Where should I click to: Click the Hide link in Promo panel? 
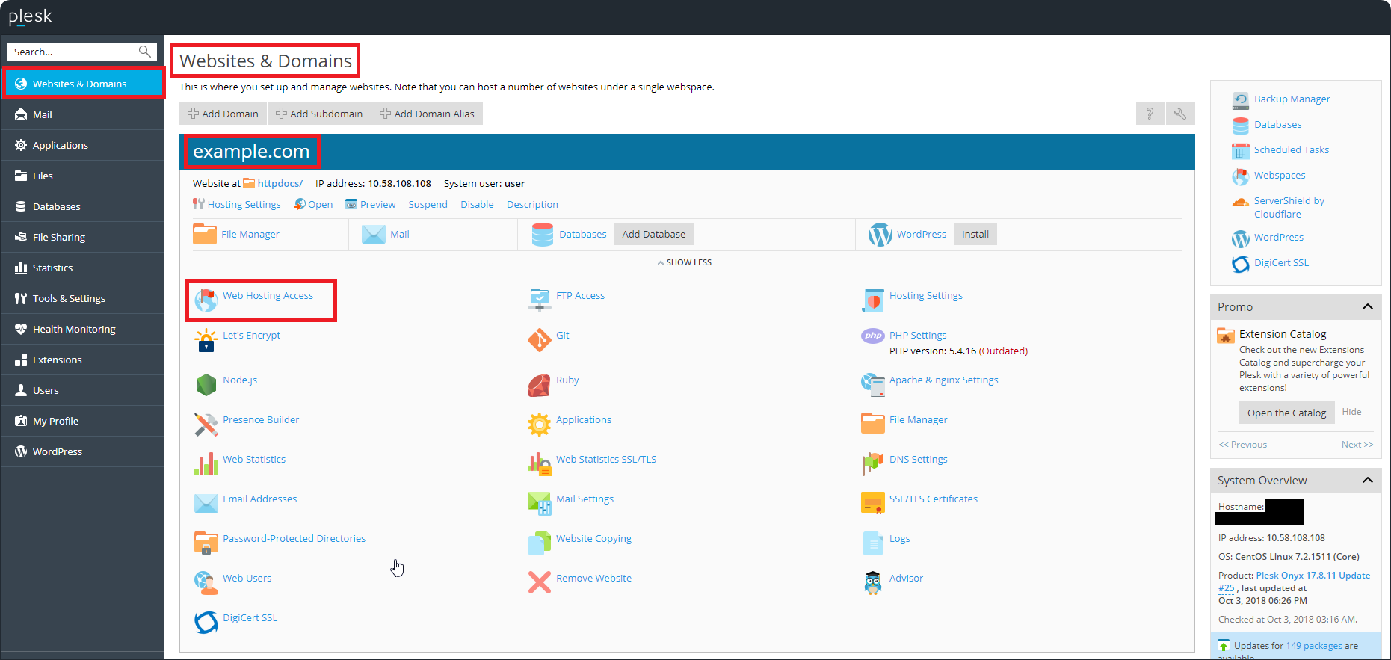click(1351, 412)
